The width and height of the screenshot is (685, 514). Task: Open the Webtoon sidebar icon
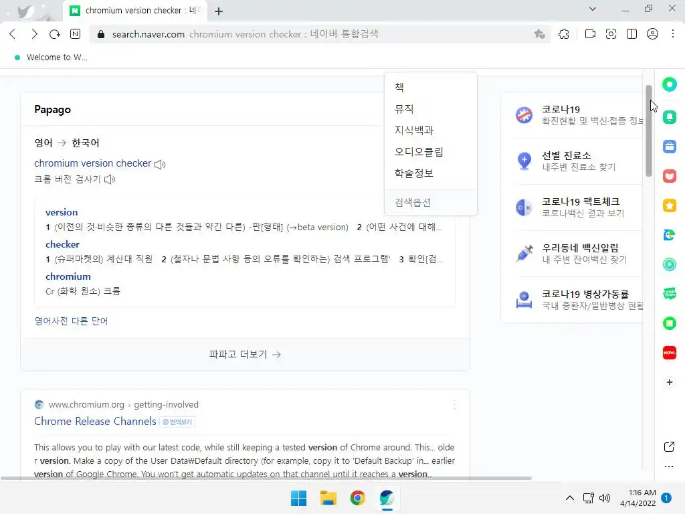pos(669,293)
